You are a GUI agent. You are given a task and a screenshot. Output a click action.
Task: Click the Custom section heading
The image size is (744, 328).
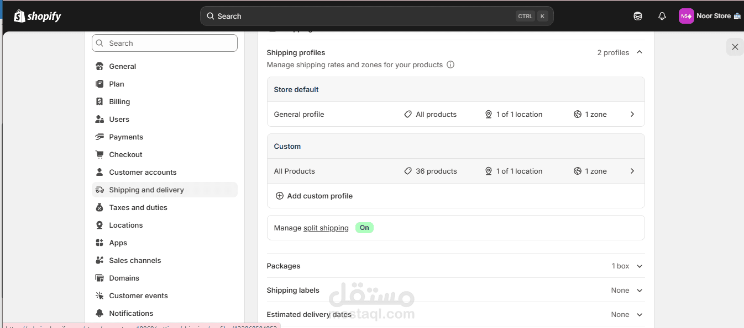pos(287,146)
